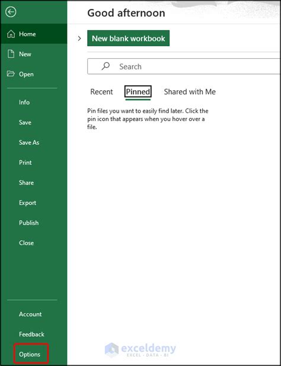
Task: Select Export from the sidebar
Action: pos(27,203)
